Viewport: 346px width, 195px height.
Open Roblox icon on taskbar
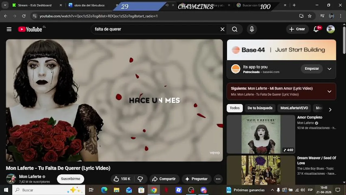[x=179, y=190]
